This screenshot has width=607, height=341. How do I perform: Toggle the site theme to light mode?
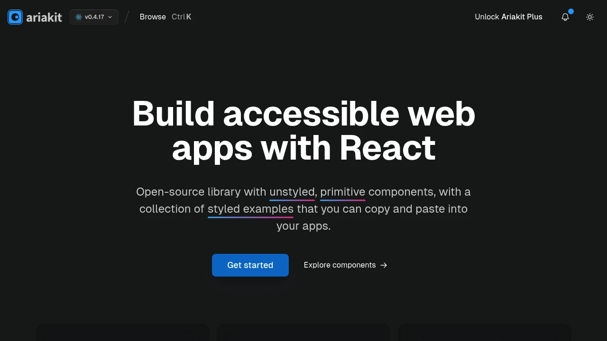[x=590, y=17]
